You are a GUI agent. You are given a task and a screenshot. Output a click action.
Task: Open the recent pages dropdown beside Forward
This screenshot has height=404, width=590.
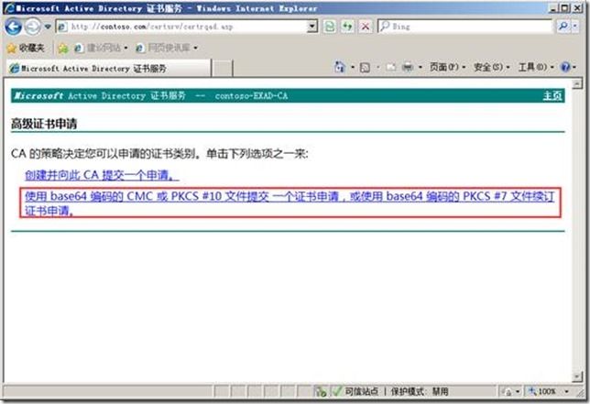pyautogui.click(x=48, y=27)
